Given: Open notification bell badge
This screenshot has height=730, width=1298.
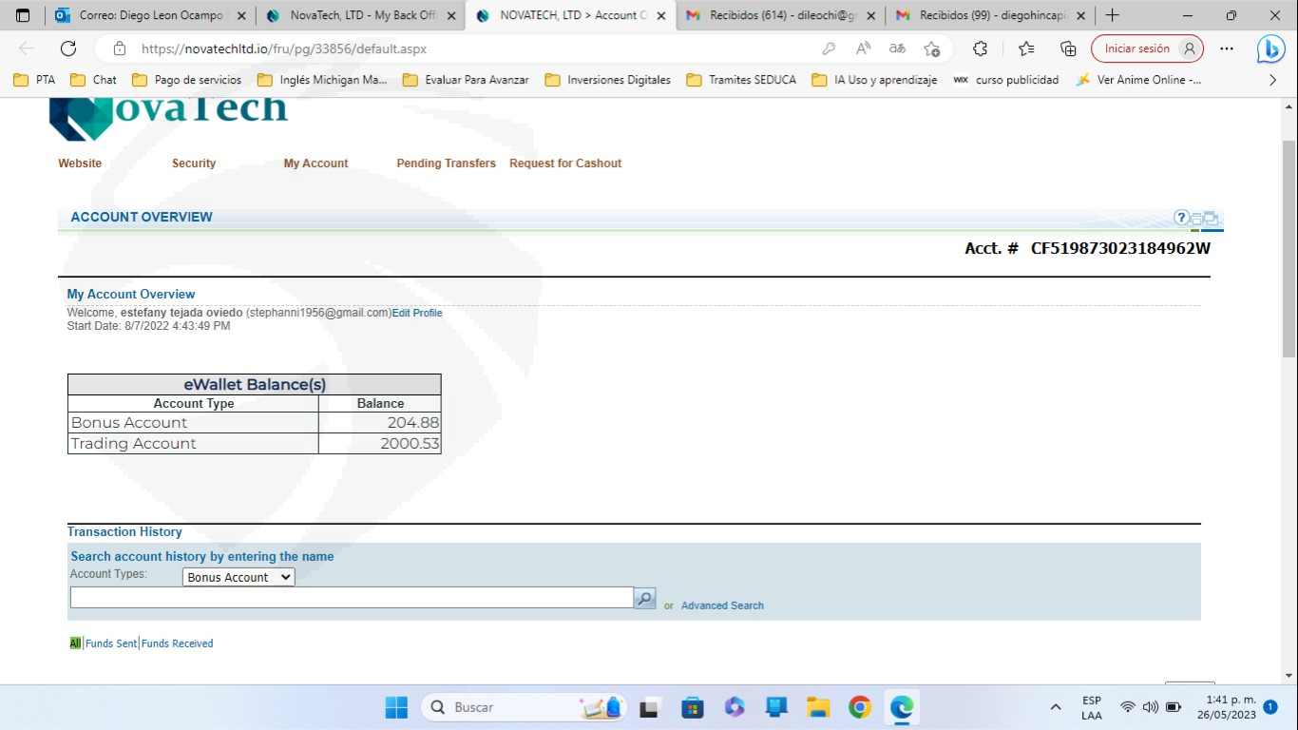Looking at the screenshot, I should coord(1270,707).
